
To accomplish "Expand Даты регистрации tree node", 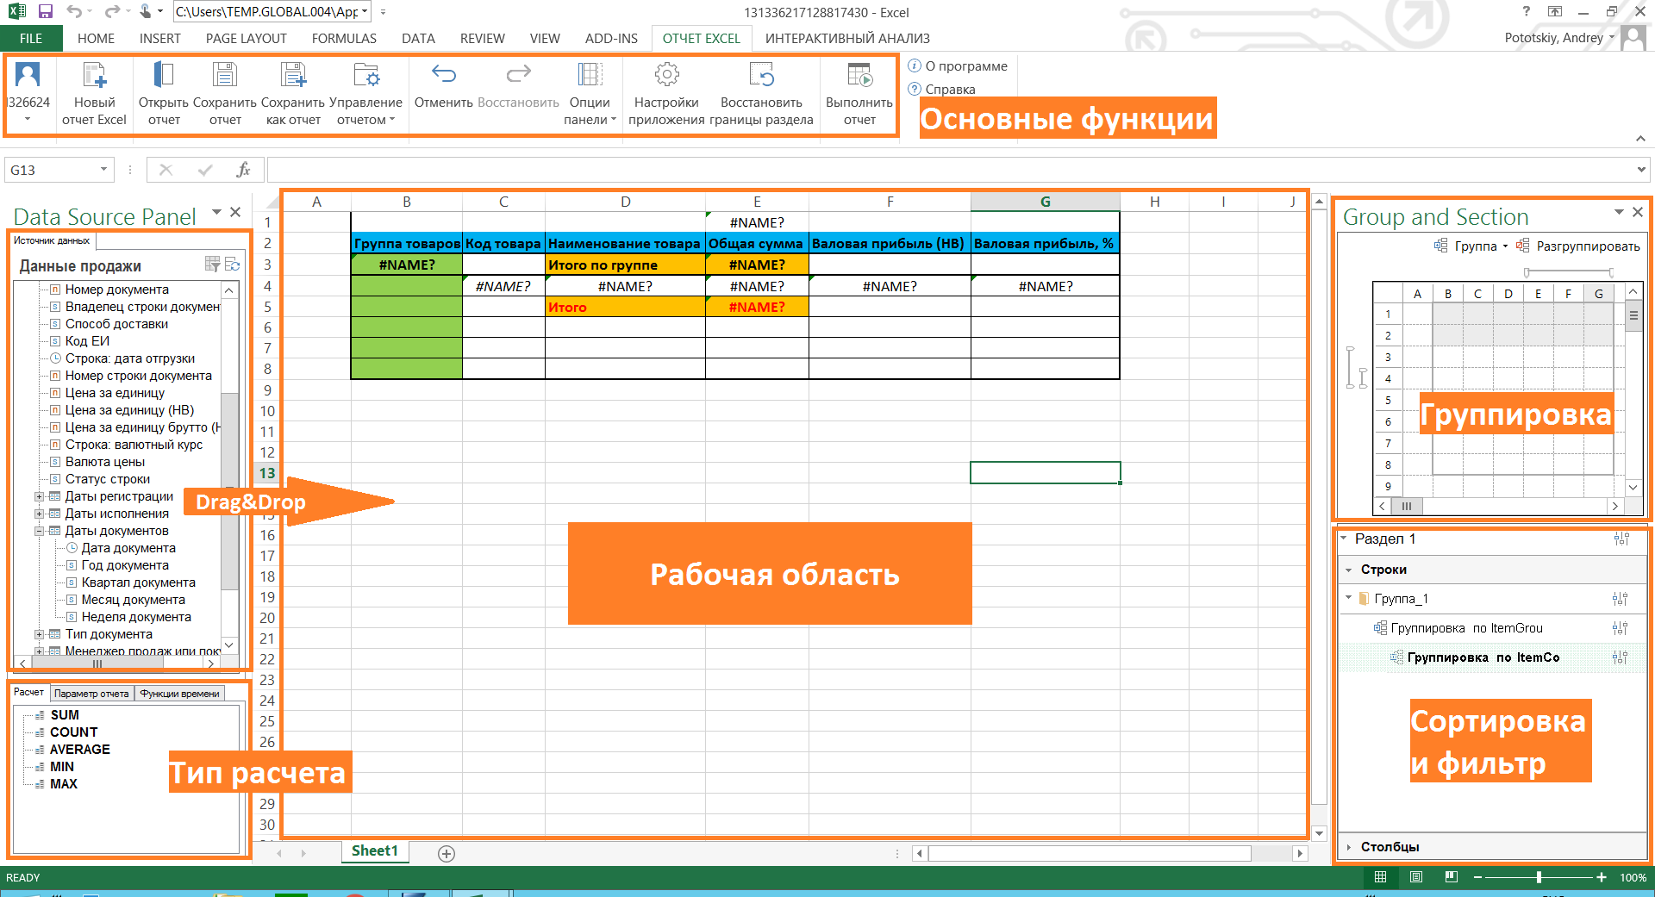I will [39, 496].
